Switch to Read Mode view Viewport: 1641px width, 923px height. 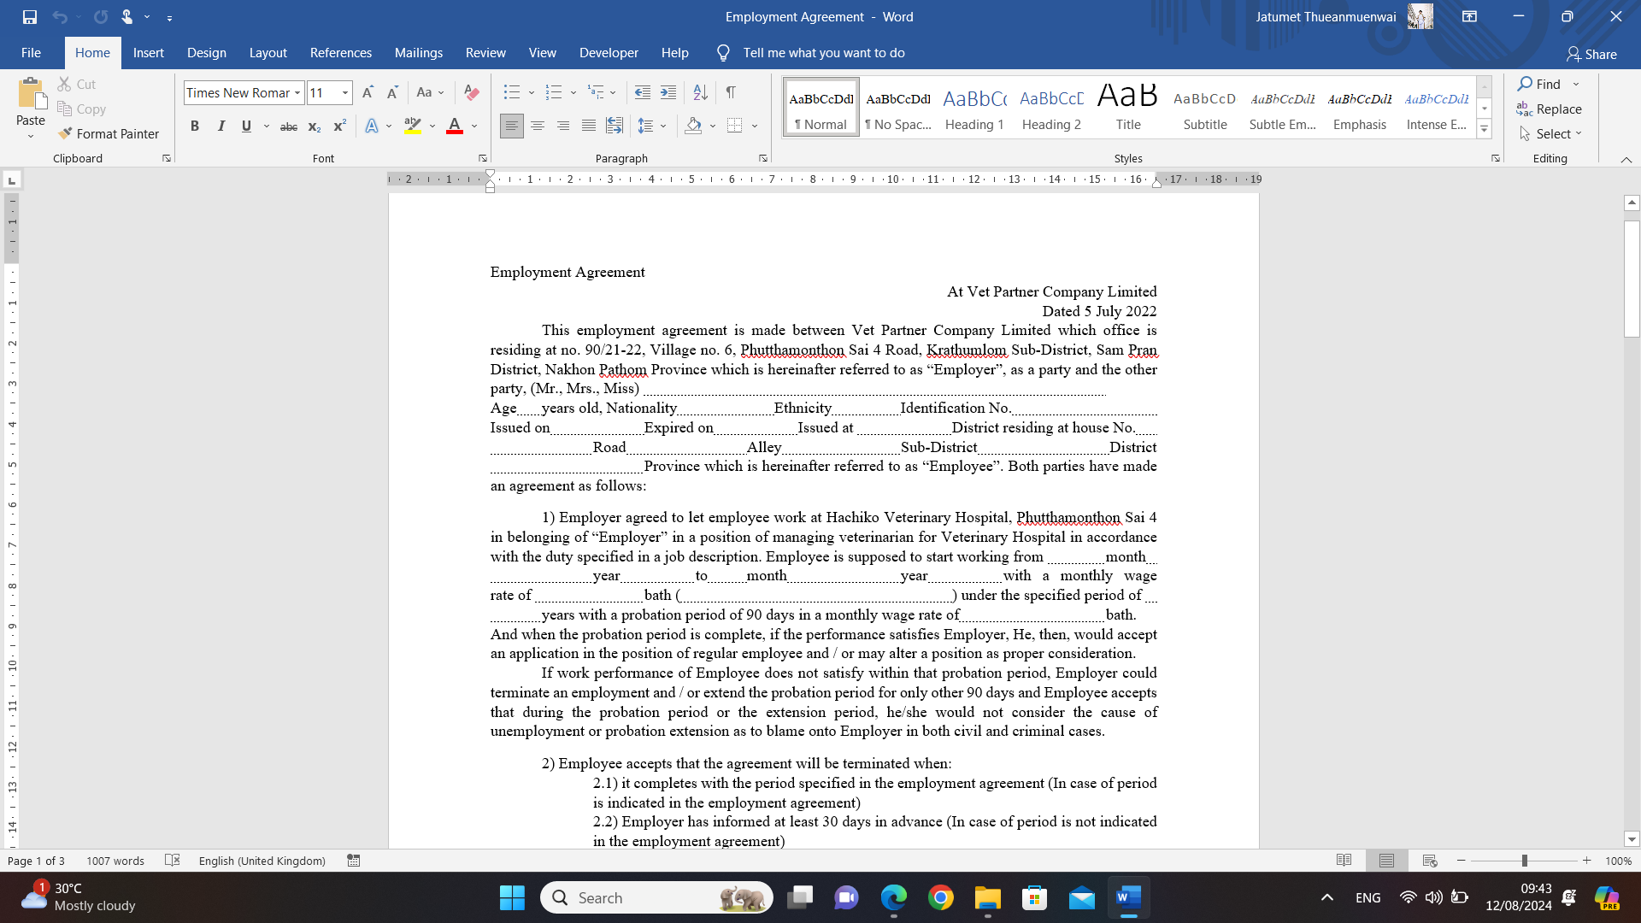[x=1344, y=861]
